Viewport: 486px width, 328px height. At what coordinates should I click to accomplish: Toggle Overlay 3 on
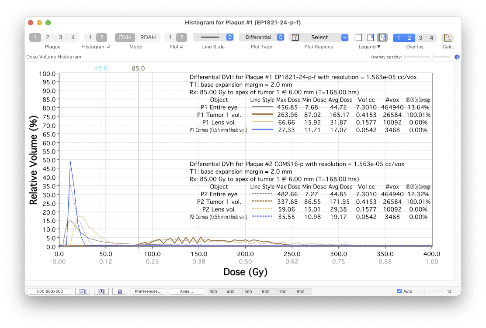click(420, 38)
